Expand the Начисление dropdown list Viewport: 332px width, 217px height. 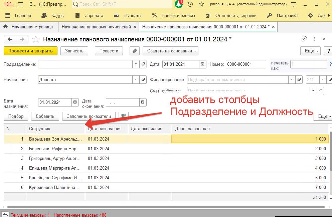tap(136, 79)
